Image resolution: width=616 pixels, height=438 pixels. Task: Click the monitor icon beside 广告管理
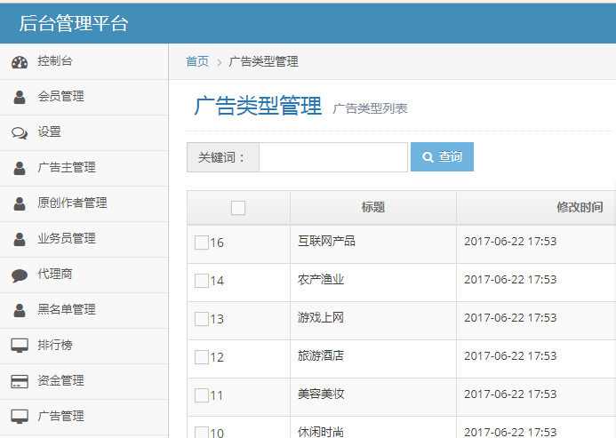(20, 417)
